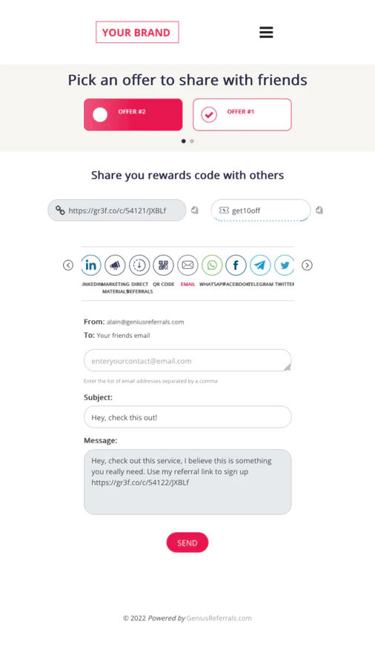Select the checked Offer #1 card
This screenshot has height=667, width=375.
tap(242, 115)
